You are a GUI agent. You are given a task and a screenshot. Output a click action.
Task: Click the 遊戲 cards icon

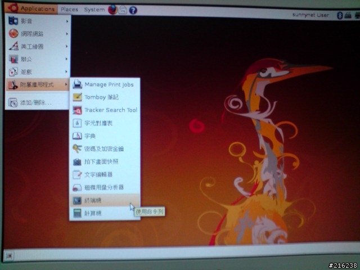click(13, 72)
